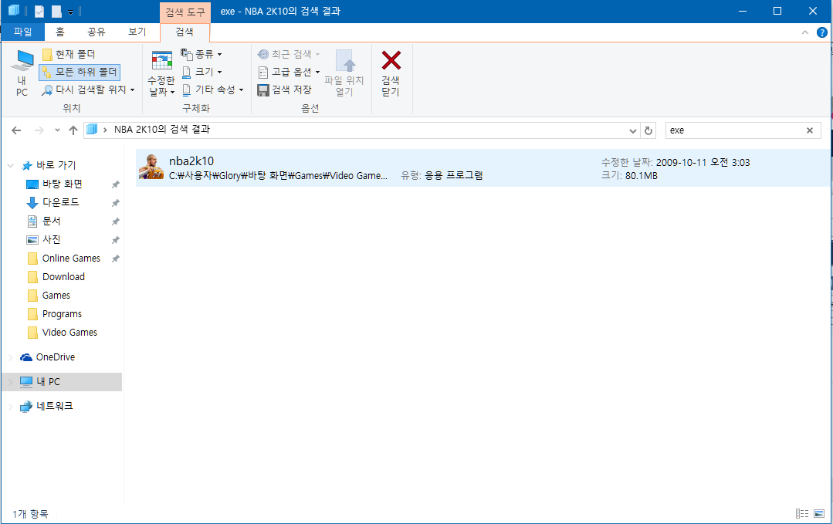
Task: Select OneDrive in navigation pane
Action: [x=56, y=357]
